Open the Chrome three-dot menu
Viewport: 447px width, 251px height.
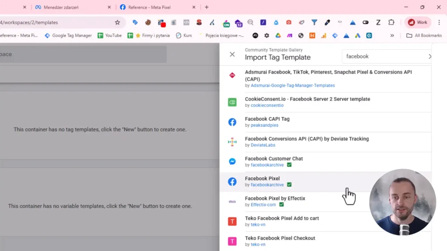tap(439, 23)
